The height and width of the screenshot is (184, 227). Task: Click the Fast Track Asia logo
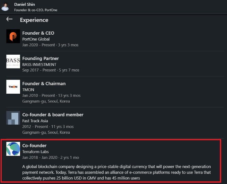click(13, 118)
